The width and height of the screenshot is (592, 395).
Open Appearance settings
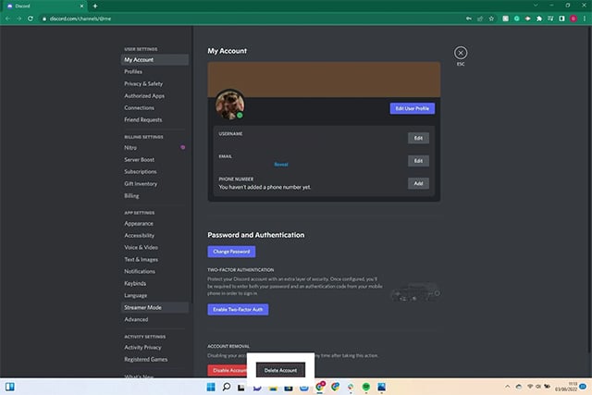tap(139, 223)
